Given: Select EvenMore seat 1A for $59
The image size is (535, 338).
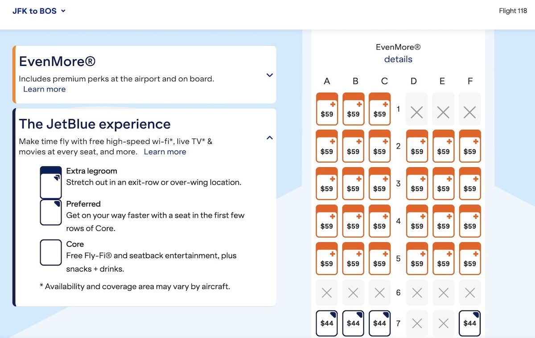Looking at the screenshot, I should (327, 109).
